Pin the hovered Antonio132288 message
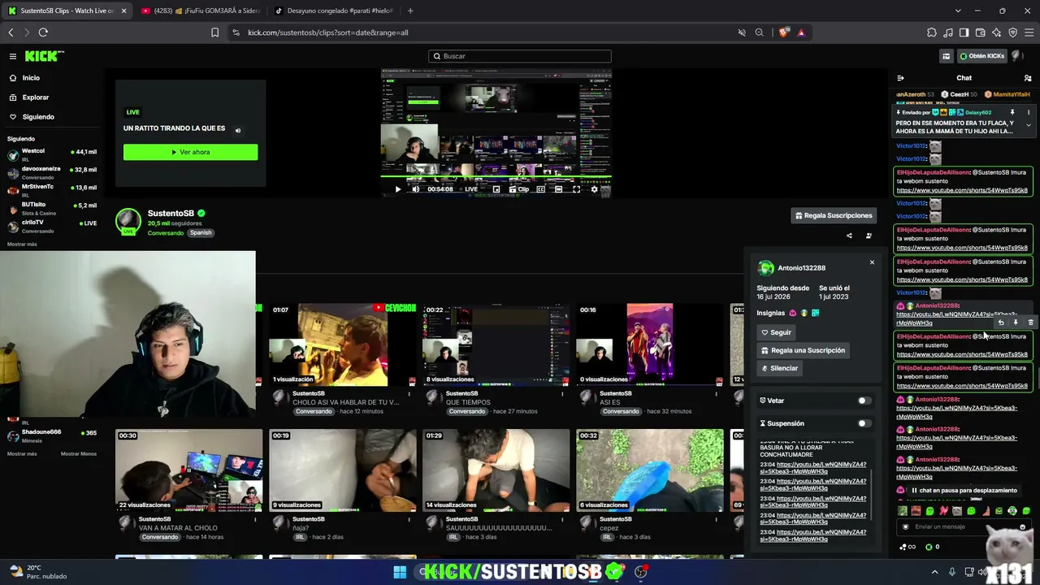The height and width of the screenshot is (585, 1040). 1016,323
